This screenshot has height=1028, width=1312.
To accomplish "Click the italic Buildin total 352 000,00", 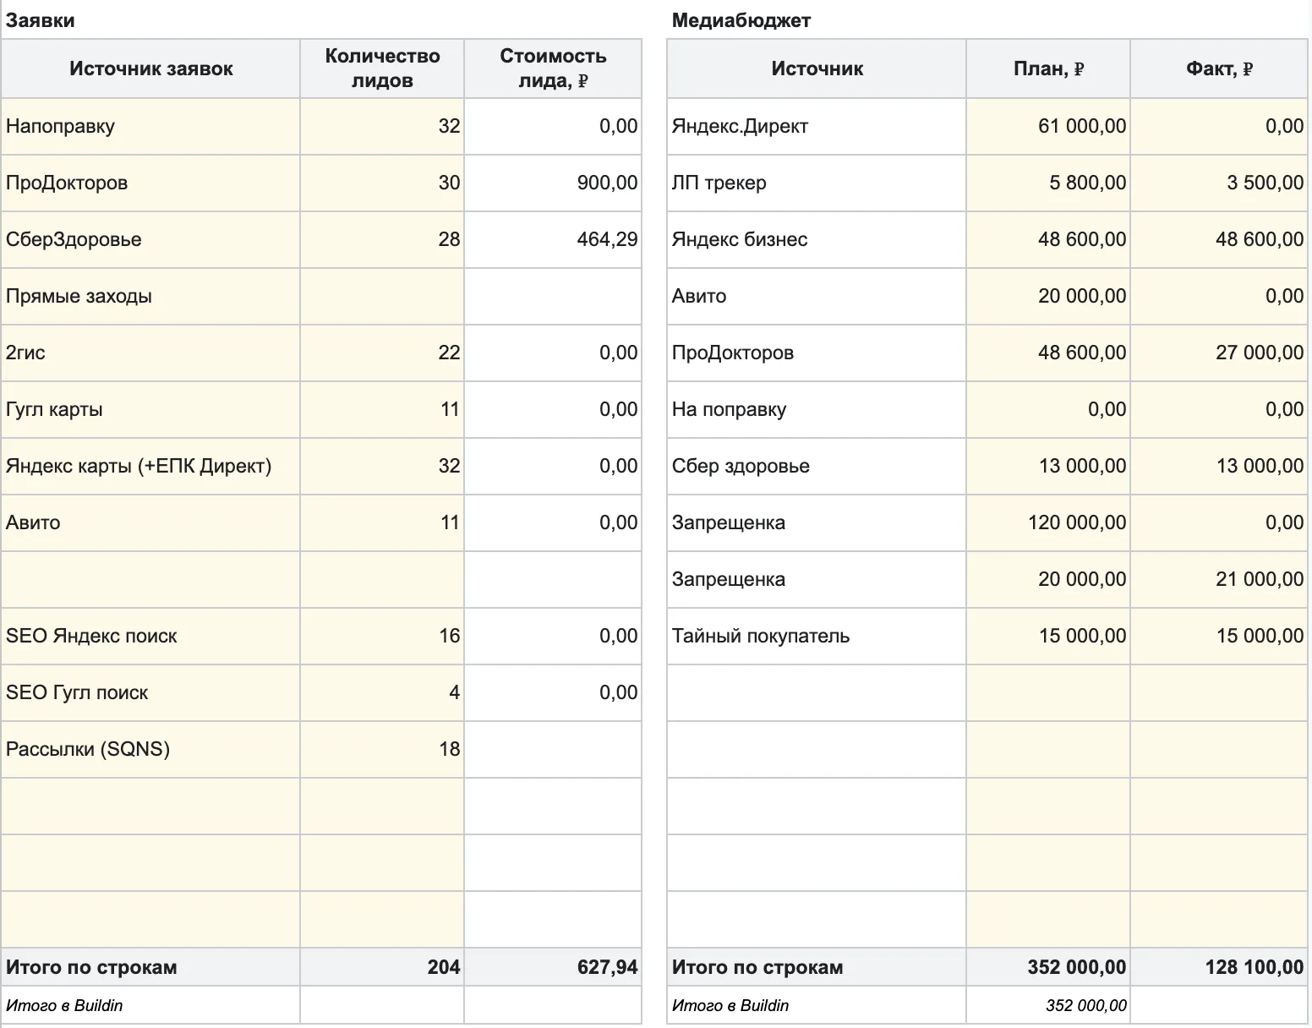I will point(1048,1005).
